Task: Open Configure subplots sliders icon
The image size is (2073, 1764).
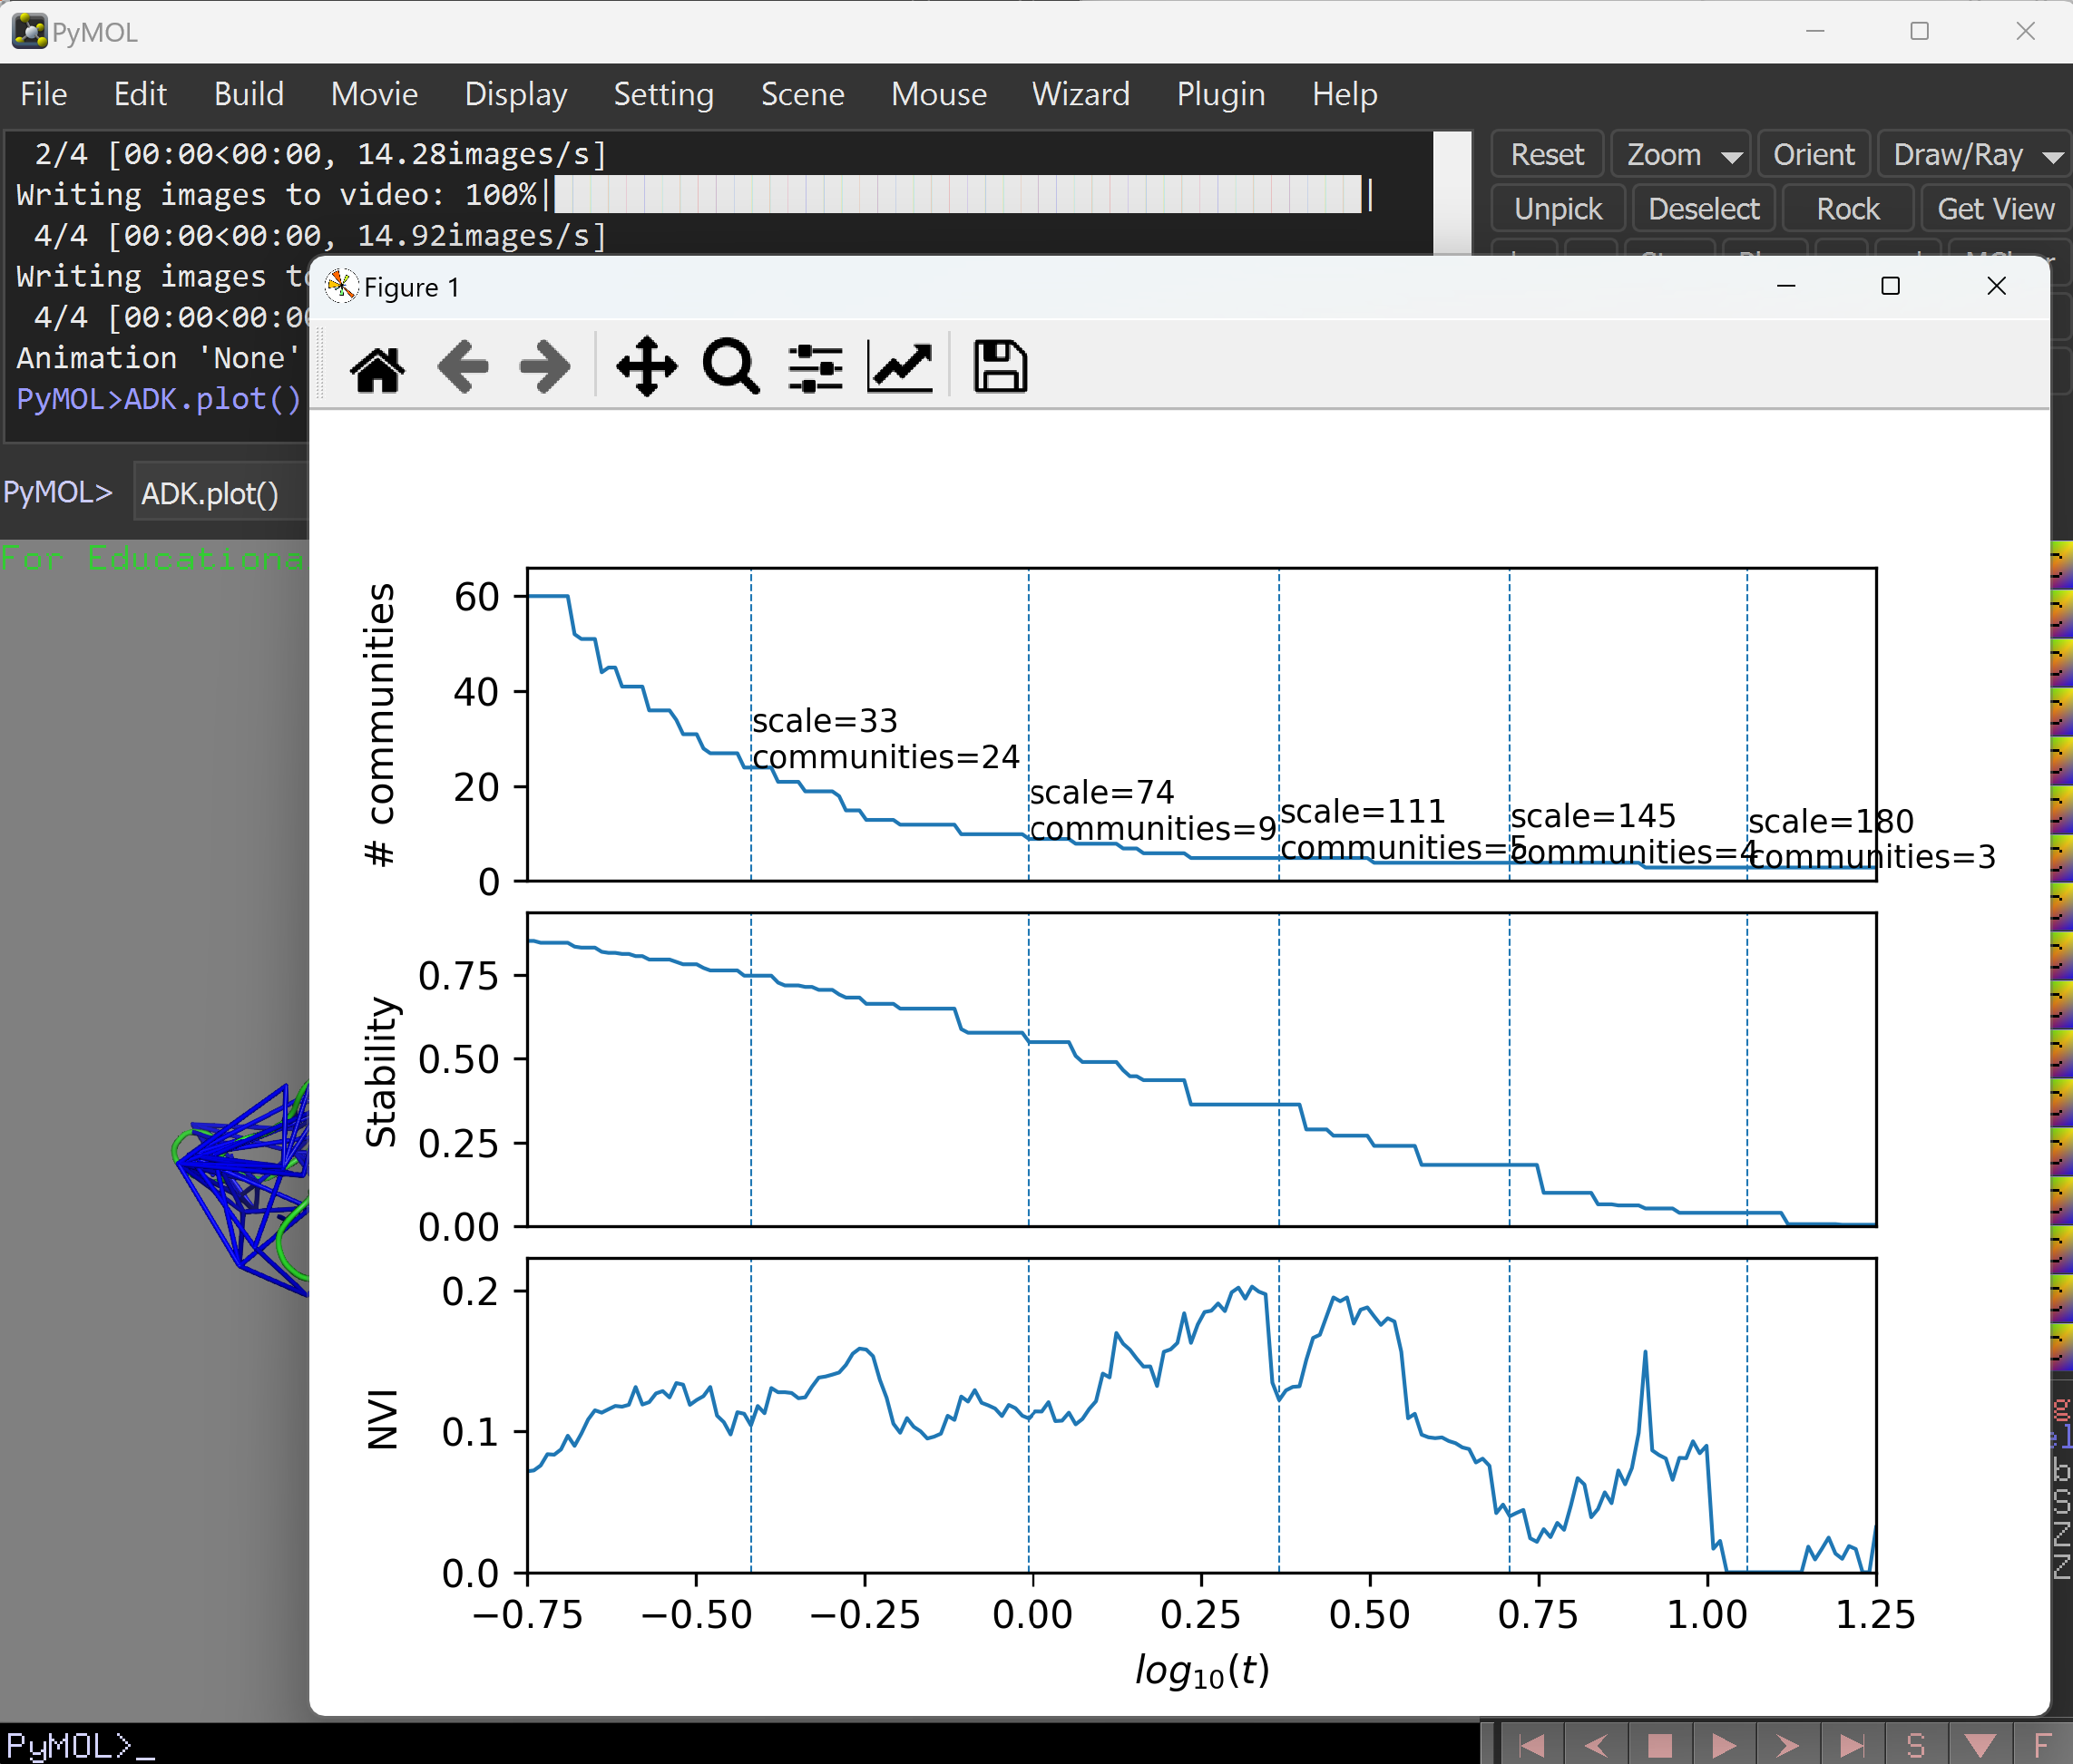Action: [x=816, y=368]
